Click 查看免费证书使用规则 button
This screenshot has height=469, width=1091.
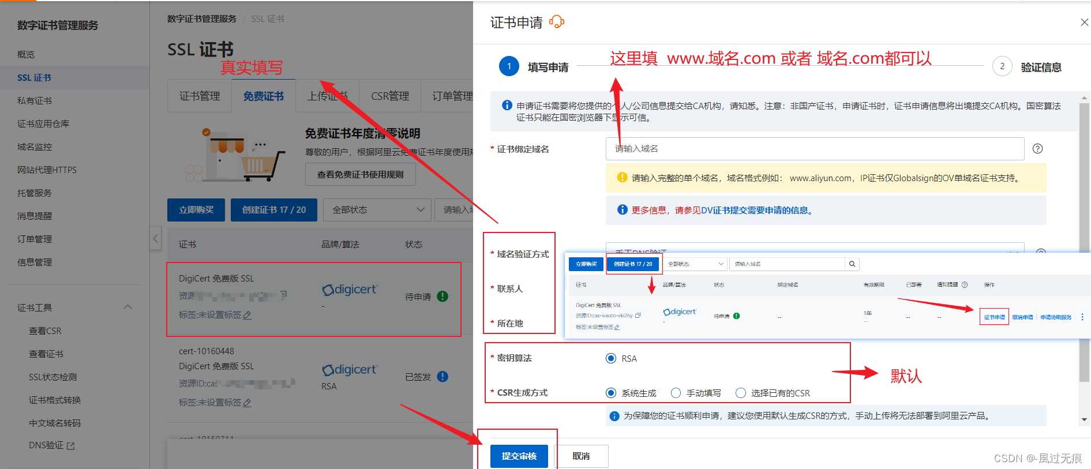click(361, 174)
